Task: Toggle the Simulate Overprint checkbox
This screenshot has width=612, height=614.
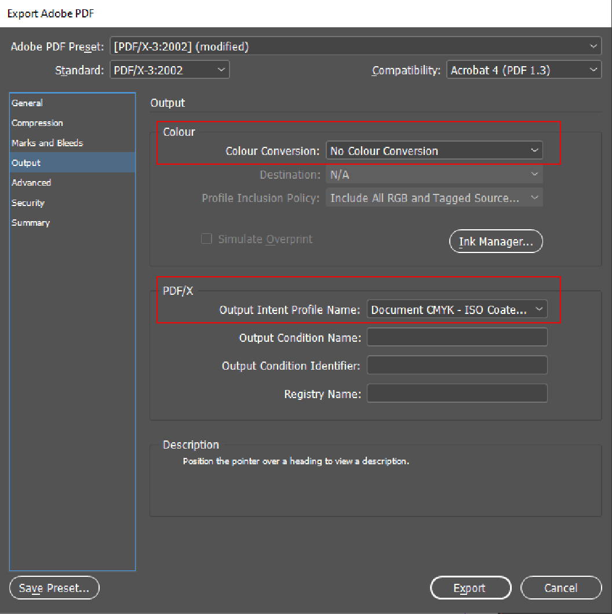Action: click(206, 239)
